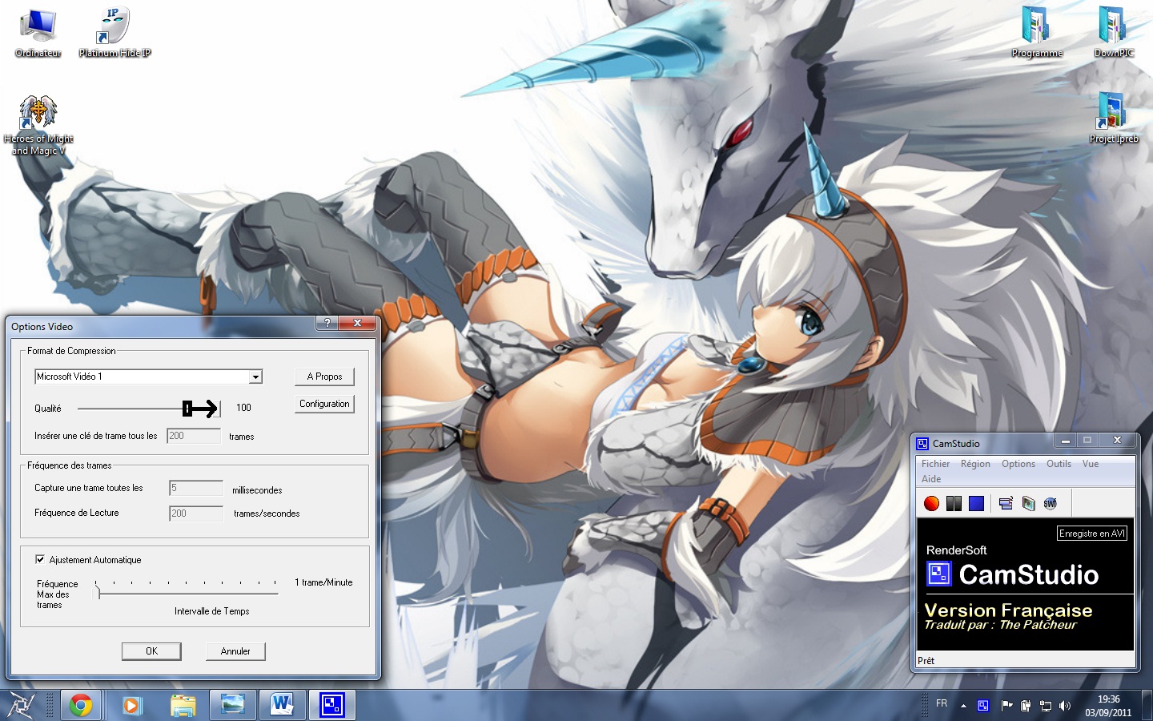Open the Programme desktop folder

(1037, 33)
